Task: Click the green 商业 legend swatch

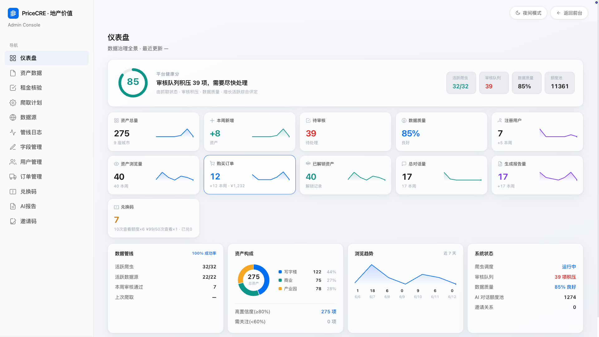Action: [280, 280]
